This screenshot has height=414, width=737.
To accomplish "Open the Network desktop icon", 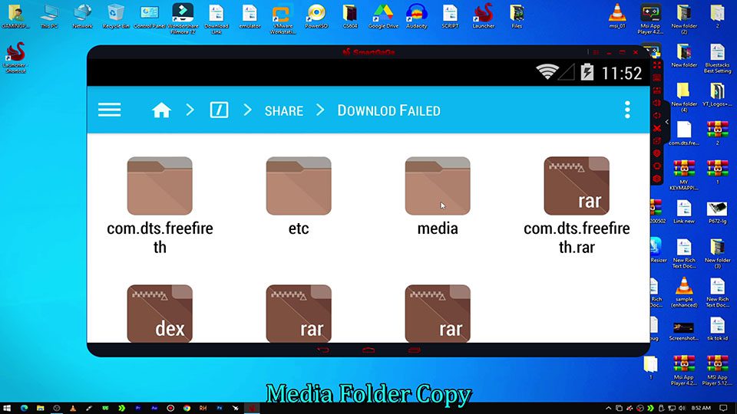I will pos(82,16).
